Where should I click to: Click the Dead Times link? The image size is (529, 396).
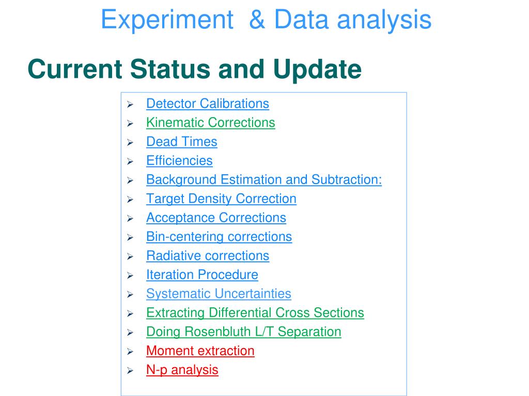pos(181,142)
